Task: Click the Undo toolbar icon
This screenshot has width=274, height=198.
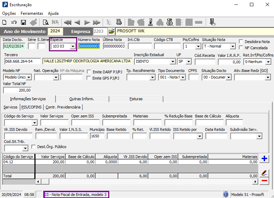Action: pyautogui.click(x=14, y=22)
